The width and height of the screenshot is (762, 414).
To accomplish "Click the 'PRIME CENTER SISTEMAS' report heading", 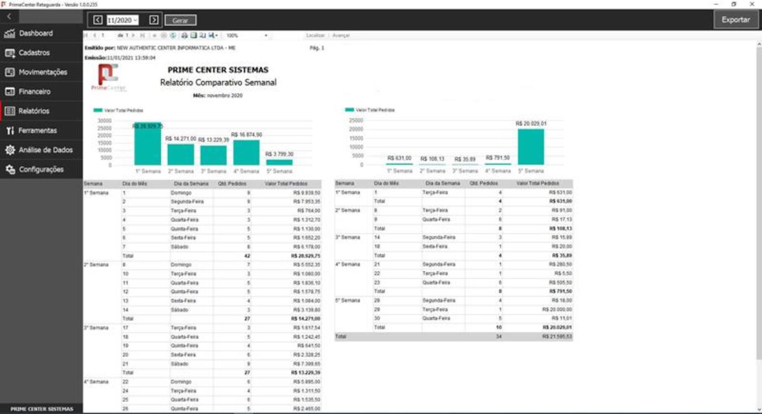I will [x=218, y=70].
